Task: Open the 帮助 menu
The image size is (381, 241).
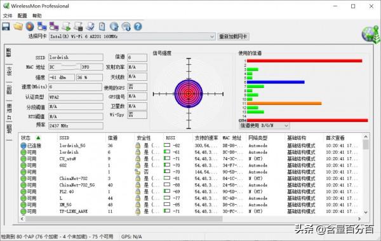Action: [x=37, y=16]
